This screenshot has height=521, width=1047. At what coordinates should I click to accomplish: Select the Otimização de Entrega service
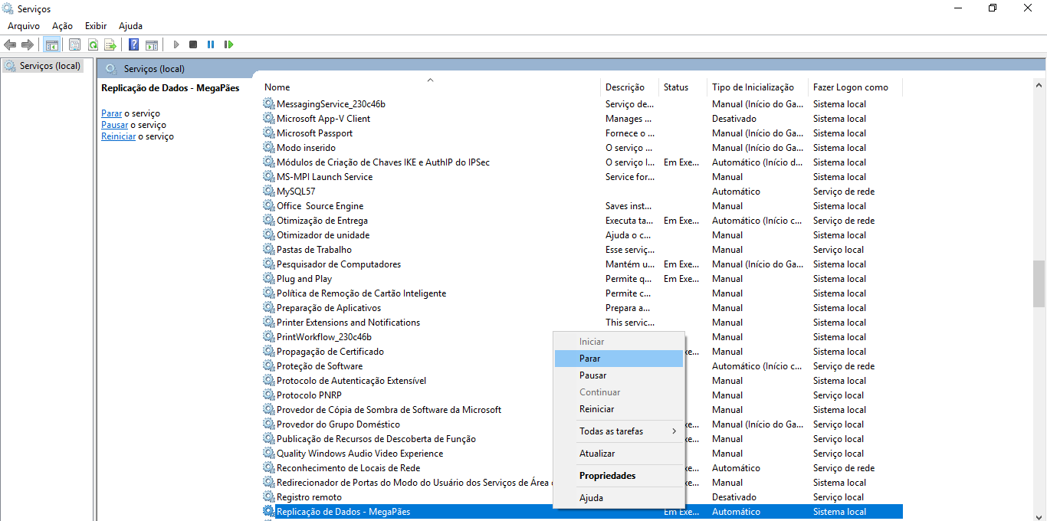pos(582,221)
